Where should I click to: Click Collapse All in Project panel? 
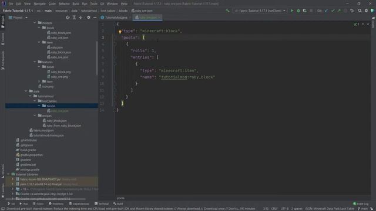80,18
